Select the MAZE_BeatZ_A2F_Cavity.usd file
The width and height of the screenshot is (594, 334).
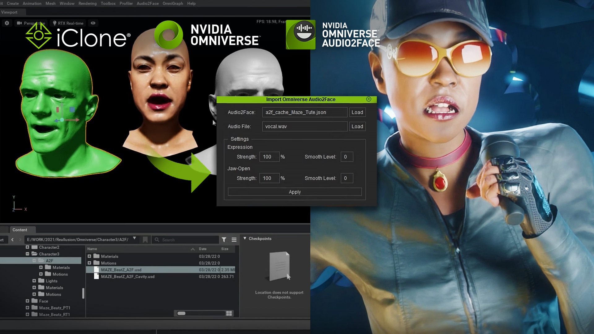[x=128, y=276]
